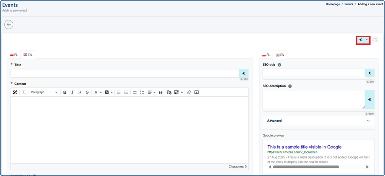Click the back arrow button
Viewport: 385px width, 176px height.
[x=9, y=25]
